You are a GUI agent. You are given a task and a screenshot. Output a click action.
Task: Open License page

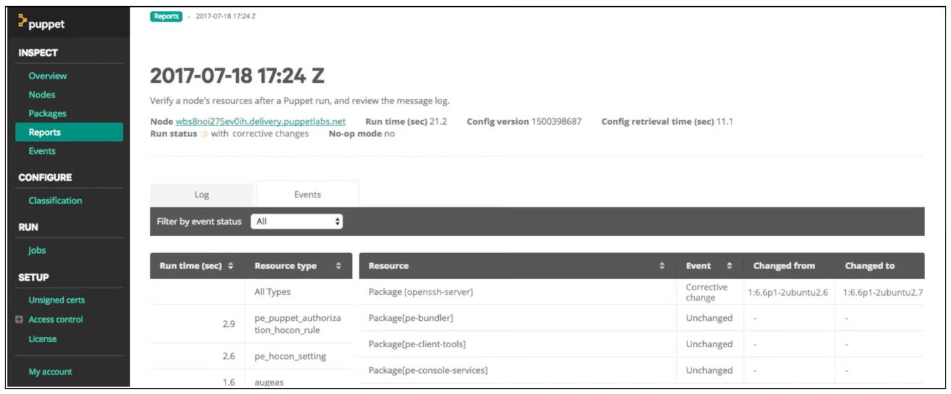[43, 339]
